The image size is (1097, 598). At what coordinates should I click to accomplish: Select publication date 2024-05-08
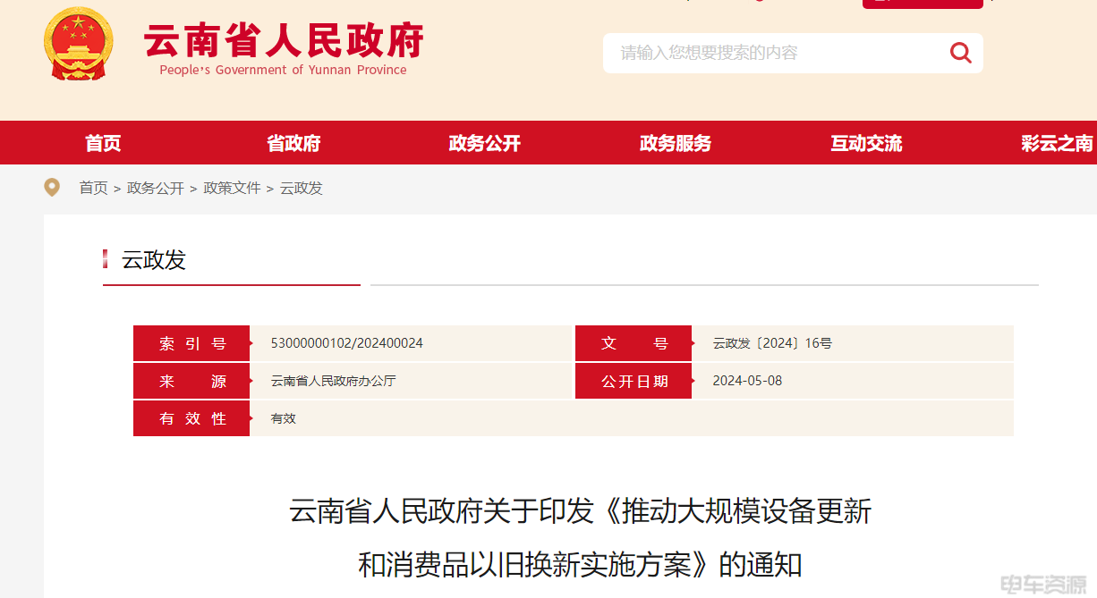point(747,381)
